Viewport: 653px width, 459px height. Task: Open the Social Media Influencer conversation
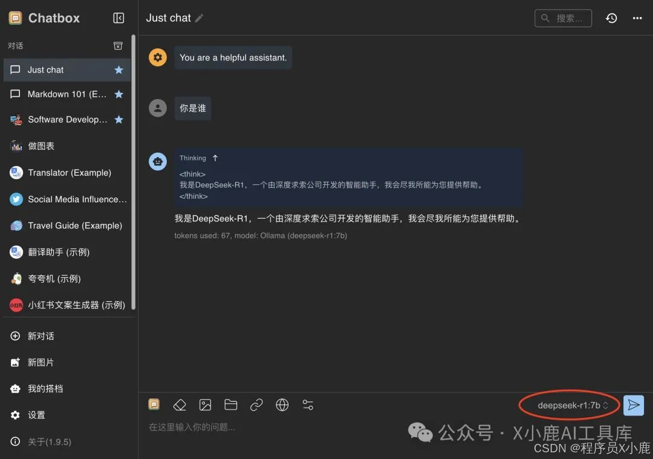point(67,199)
